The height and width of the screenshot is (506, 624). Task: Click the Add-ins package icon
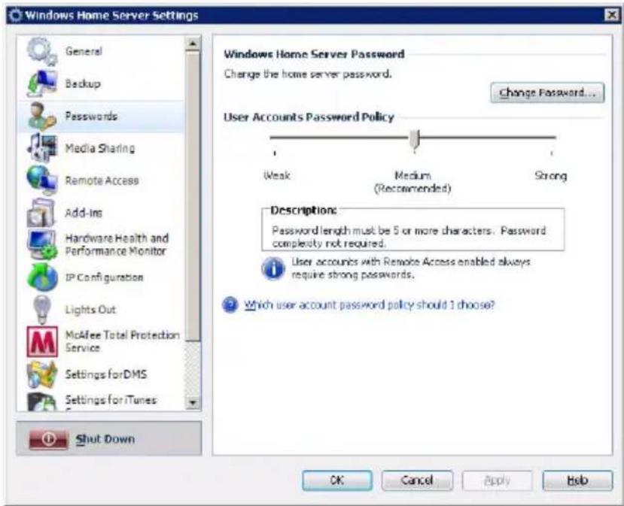coord(41,213)
